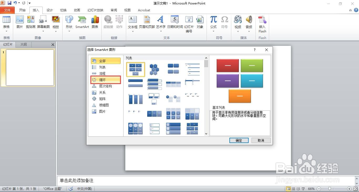Image resolution: width=359 pixels, height=192 pixels.
Task: Save the presentation from quick access toolbar
Action: click(9, 3)
